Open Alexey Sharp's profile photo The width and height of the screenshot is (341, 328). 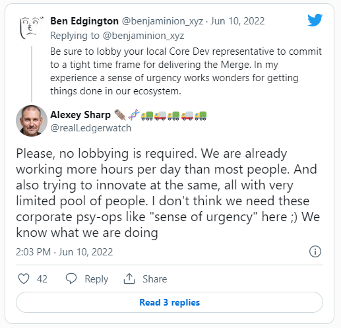pyautogui.click(x=32, y=121)
